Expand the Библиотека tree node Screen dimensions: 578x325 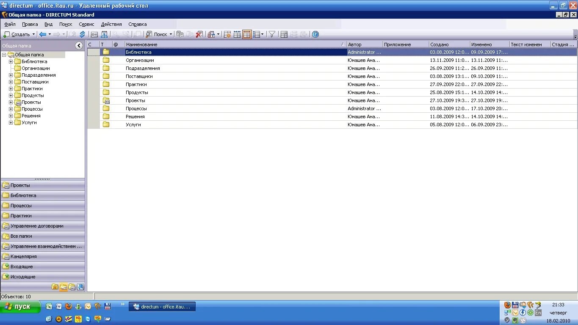click(x=11, y=61)
